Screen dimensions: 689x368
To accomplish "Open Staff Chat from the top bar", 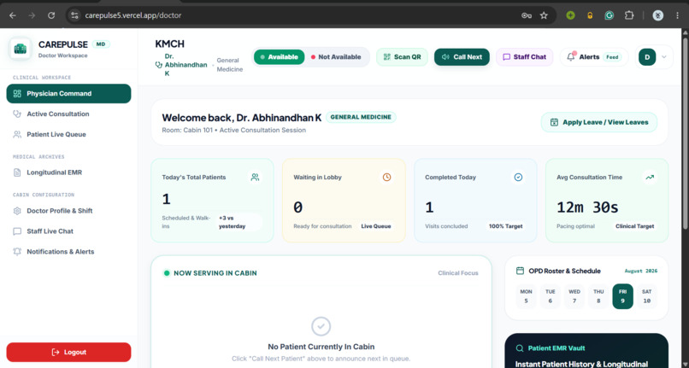I will click(524, 57).
